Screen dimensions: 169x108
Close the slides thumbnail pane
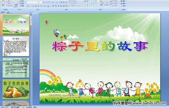(x=30, y=12)
